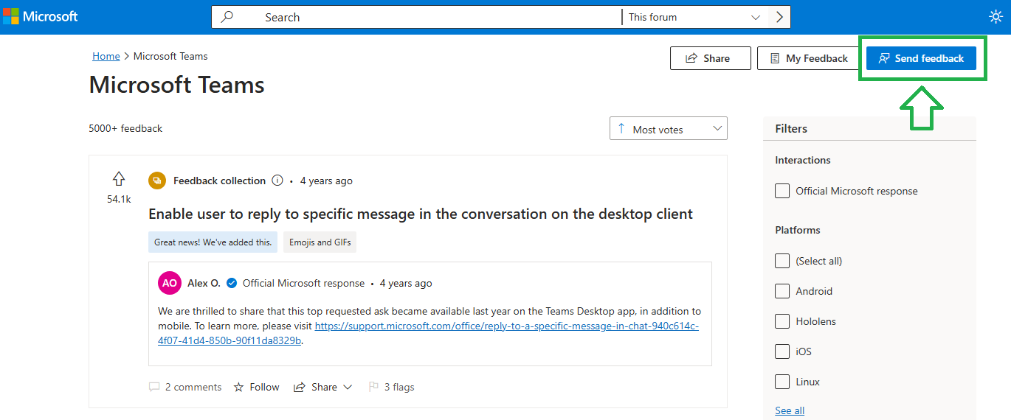Click the Official Microsoft response label beside Alex O.
The height and width of the screenshot is (420, 1011).
303,283
